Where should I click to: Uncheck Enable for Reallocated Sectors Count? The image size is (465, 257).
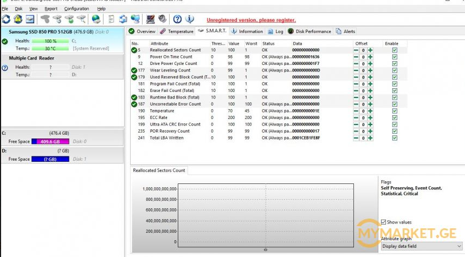click(395, 50)
